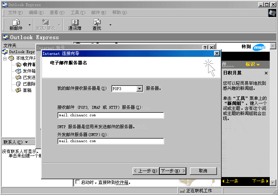
Task: Click the Sent Items (已发送) folder icon
Action: (18, 78)
